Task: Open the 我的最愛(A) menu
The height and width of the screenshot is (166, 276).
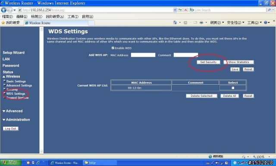Action: [55, 16]
